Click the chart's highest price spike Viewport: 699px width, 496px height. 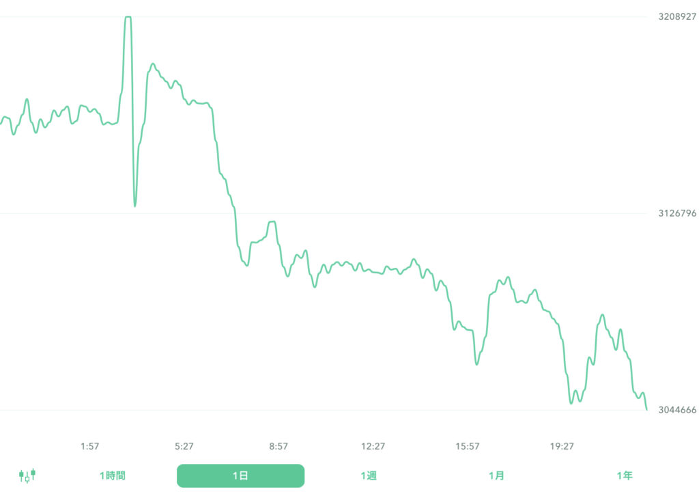(127, 17)
